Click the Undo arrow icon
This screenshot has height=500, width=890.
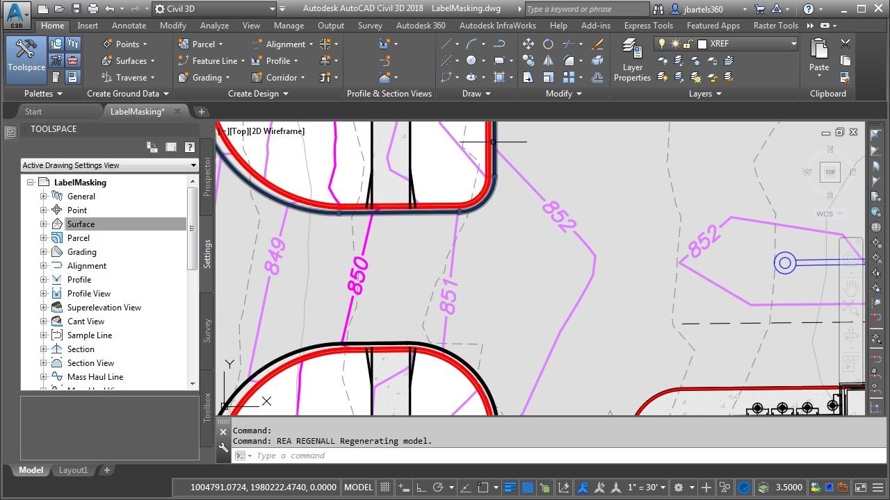point(109,9)
